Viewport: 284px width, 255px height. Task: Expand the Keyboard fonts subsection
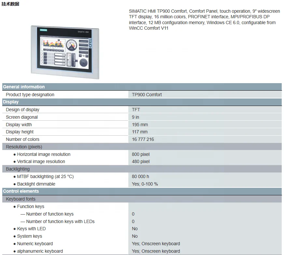click(21, 199)
